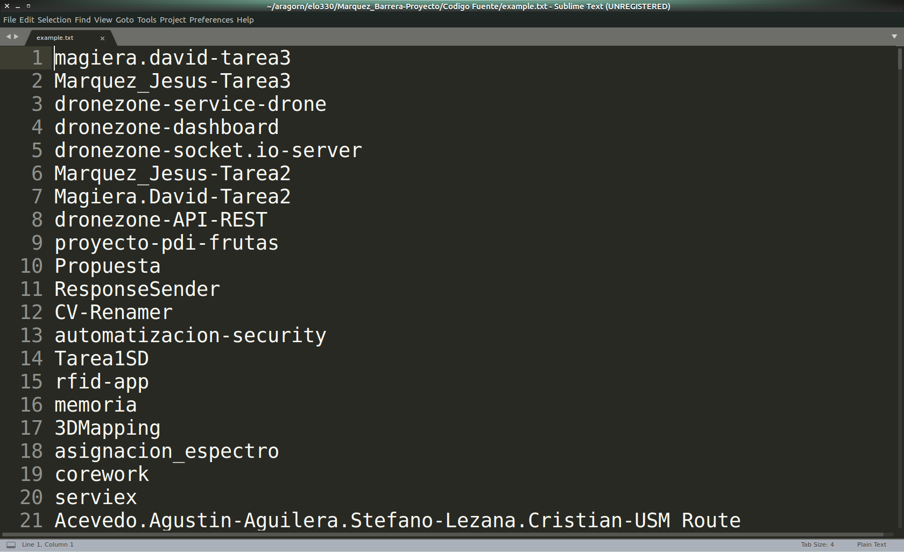Open the Find menu
The width and height of the screenshot is (904, 552).
click(x=83, y=20)
